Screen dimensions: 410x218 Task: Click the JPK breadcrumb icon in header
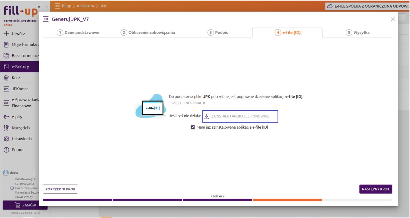pos(57,6)
